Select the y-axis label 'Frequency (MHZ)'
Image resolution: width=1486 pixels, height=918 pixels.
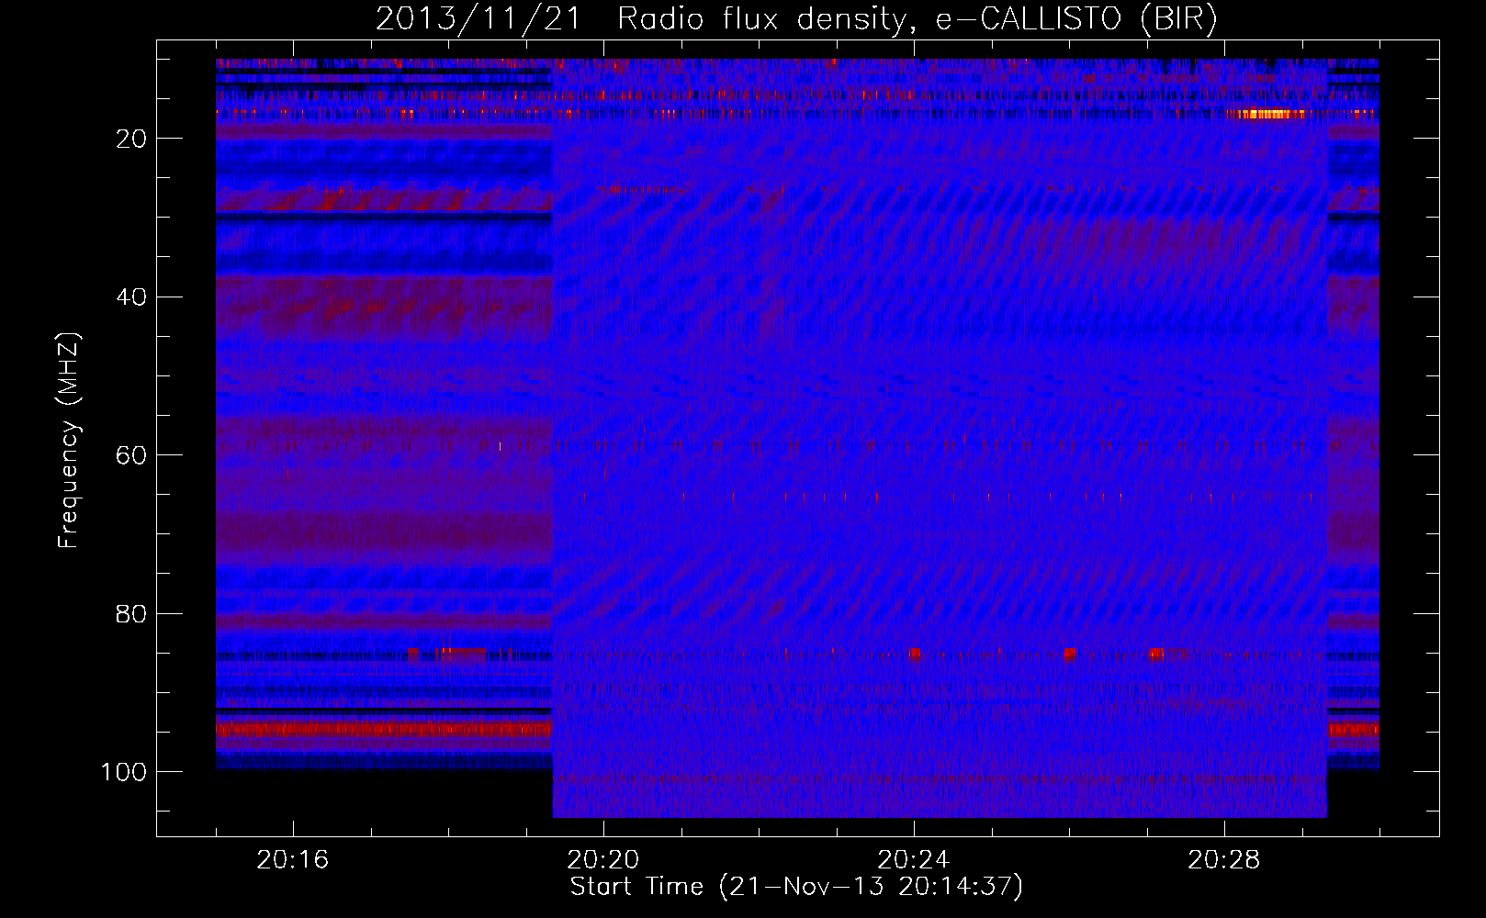[69, 441]
